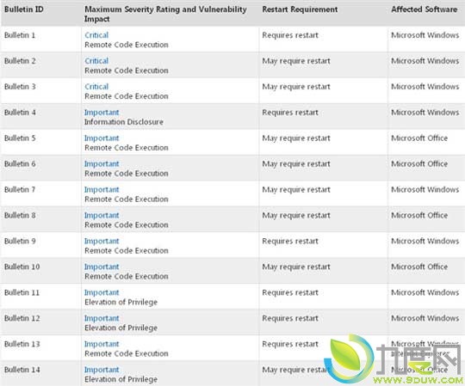
Task: Click the Important link in Bulletin 10
Action: click(102, 267)
